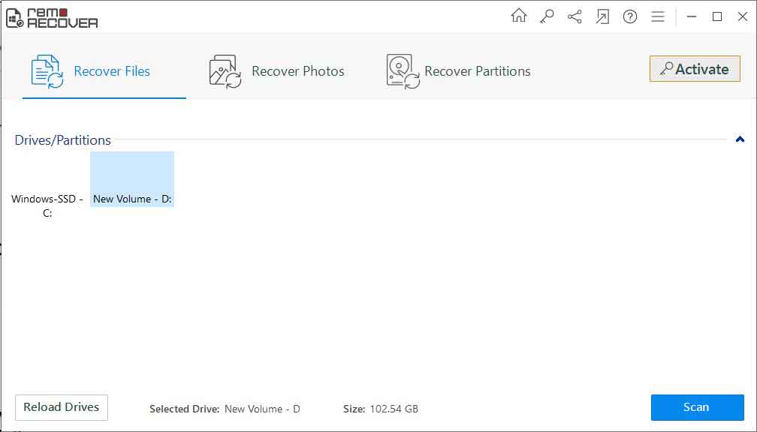The image size is (757, 432).
Task: Click the key license icon in the title bar
Action: (547, 15)
